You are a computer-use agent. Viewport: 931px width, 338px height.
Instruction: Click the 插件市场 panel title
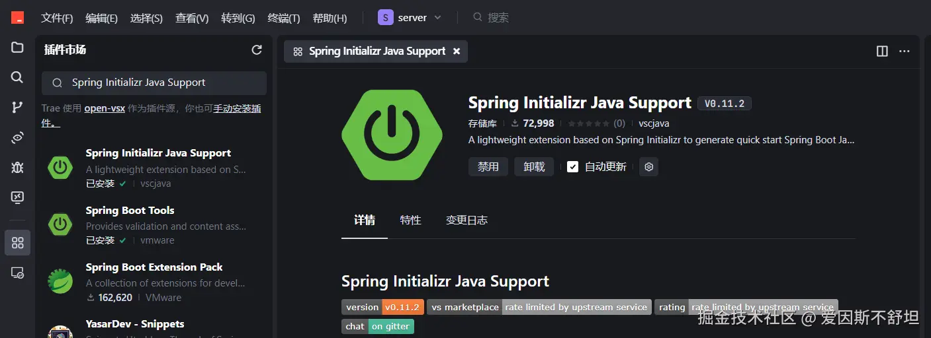click(65, 50)
